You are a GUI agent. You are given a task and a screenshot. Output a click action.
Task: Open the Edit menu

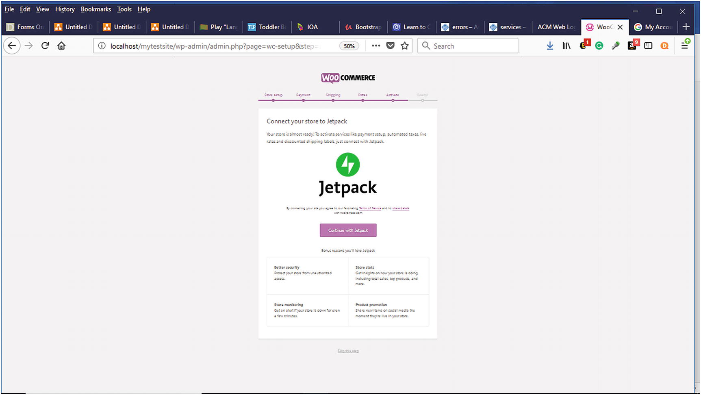(x=25, y=9)
